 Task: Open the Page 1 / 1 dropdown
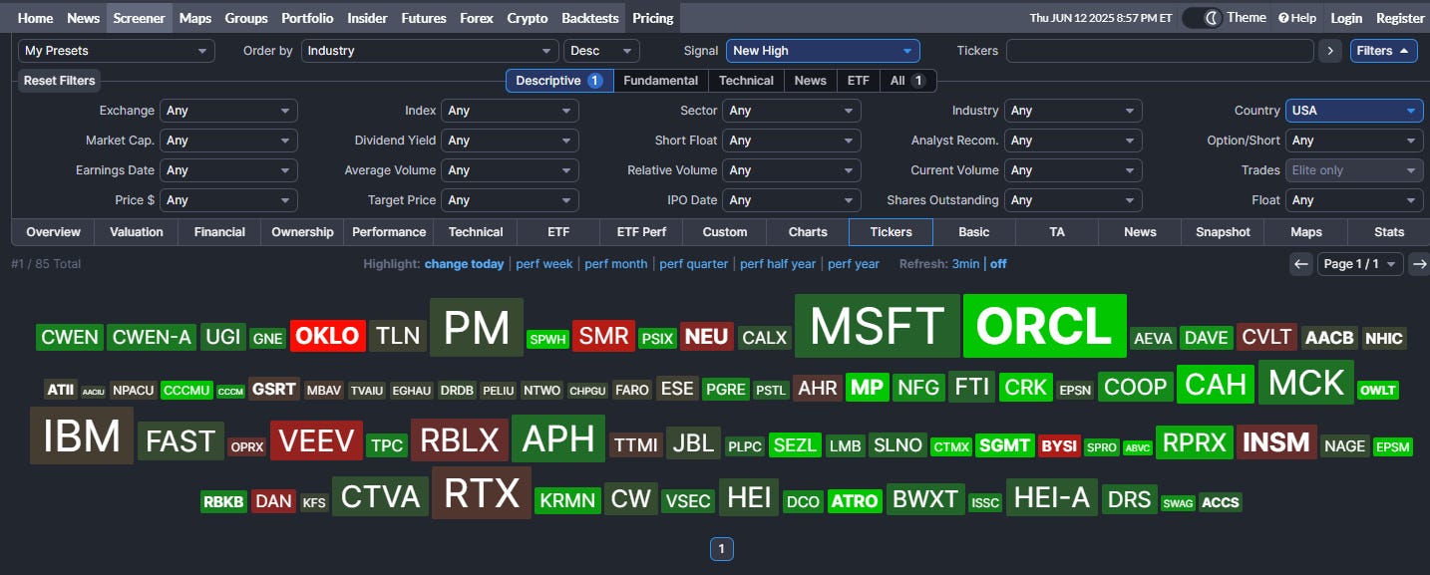[1360, 264]
